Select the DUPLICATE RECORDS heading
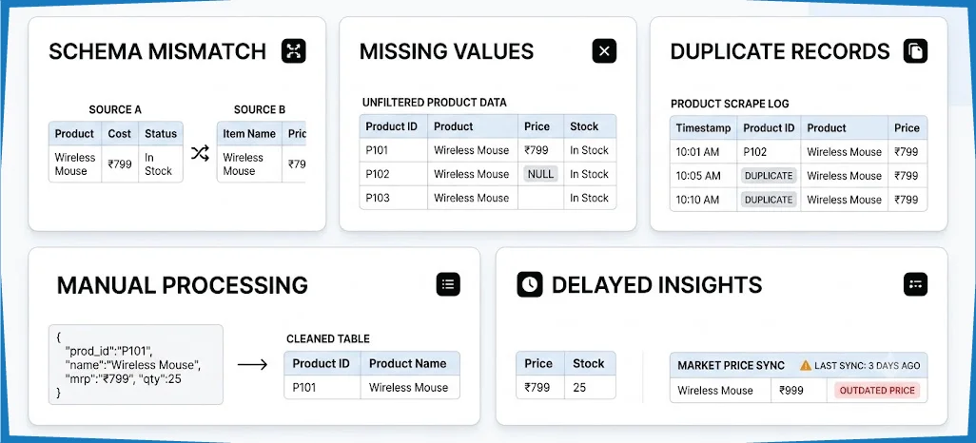 (780, 51)
